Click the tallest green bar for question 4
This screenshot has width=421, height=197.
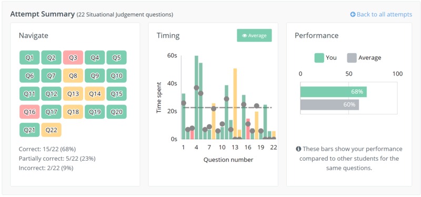pyautogui.click(x=196, y=97)
